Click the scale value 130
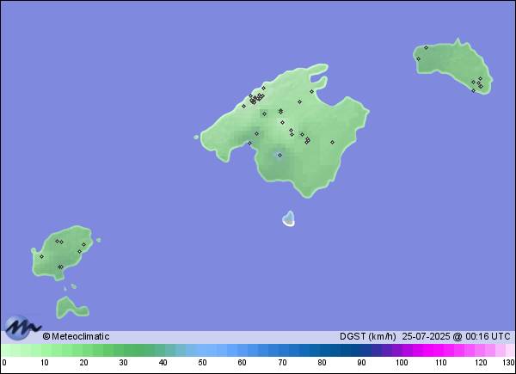This screenshot has width=516, height=374. point(508,363)
